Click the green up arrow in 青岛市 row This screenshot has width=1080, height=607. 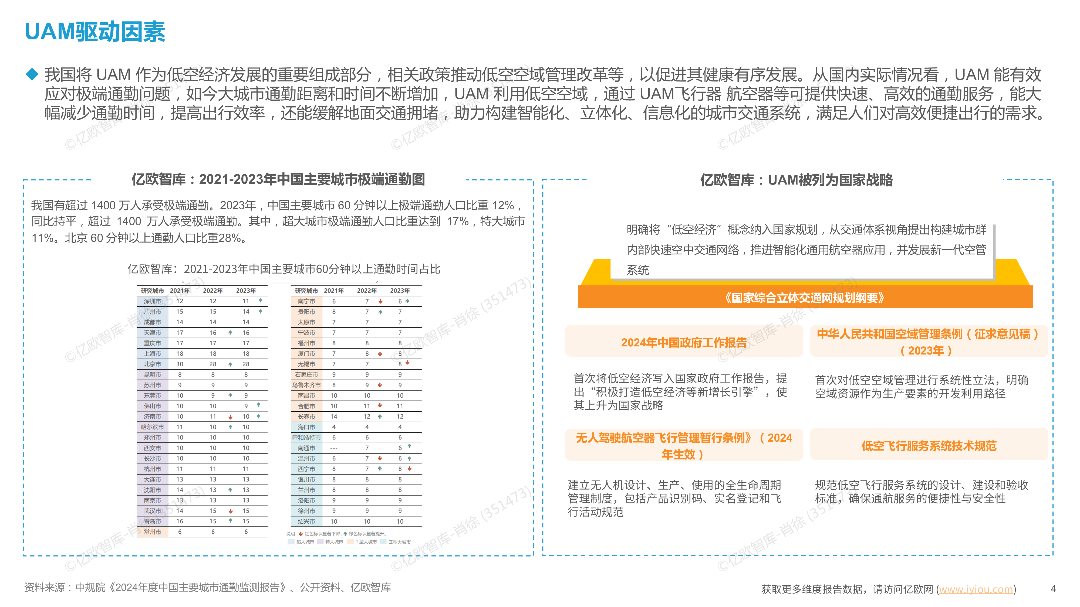pyautogui.click(x=230, y=520)
